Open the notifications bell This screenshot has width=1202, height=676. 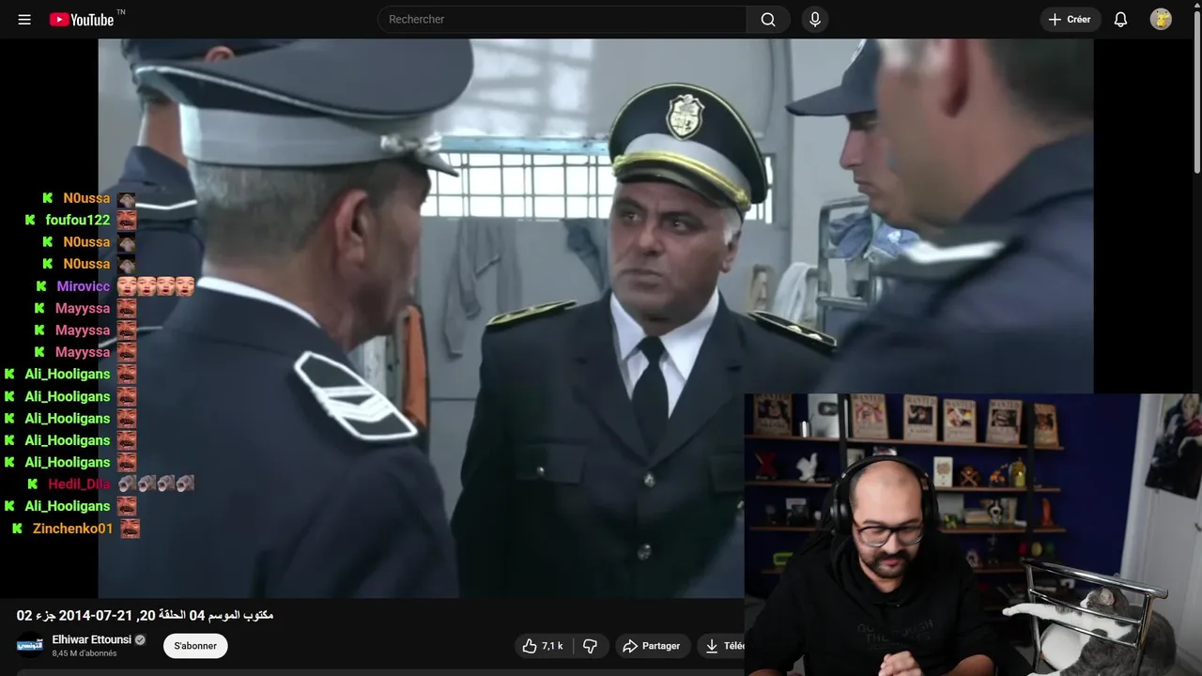click(1120, 20)
